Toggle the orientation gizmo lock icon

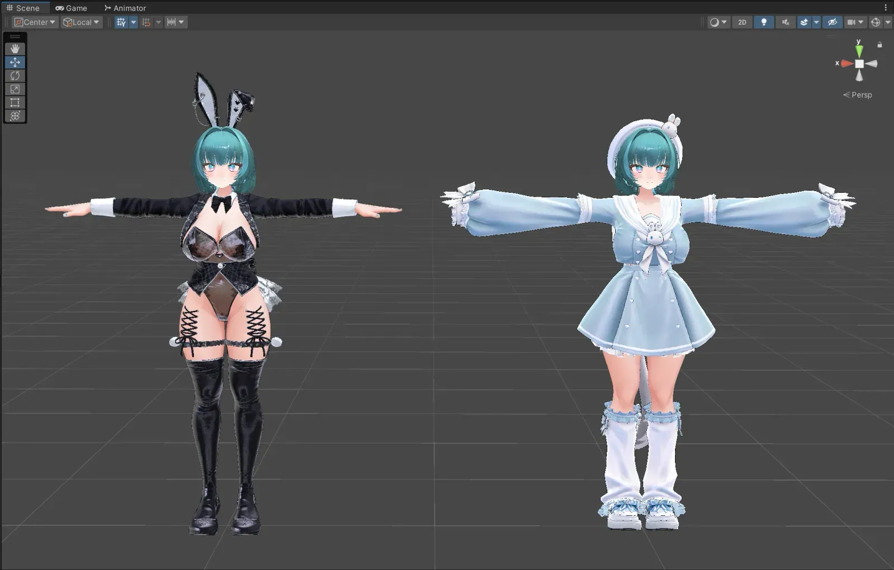tap(879, 45)
